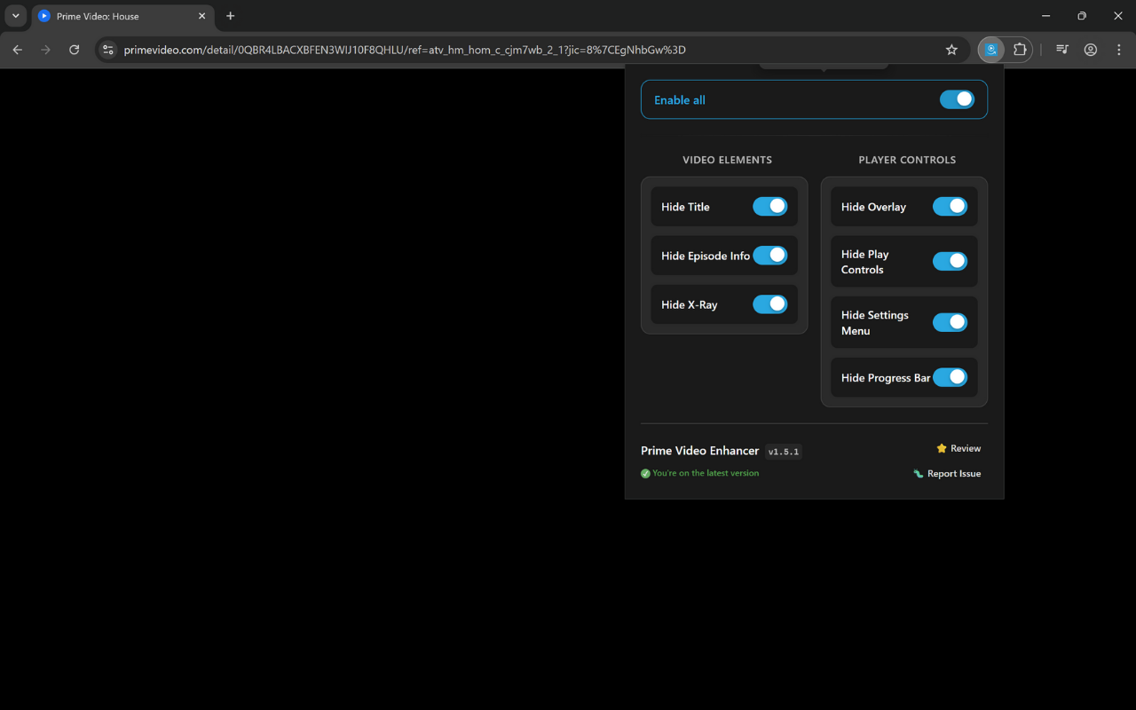The image size is (1136, 710).
Task: Click the forward navigation arrow
Action: tap(46, 50)
